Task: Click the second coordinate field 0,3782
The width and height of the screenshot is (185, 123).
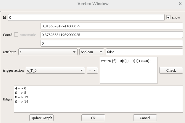Action: click(x=111, y=35)
